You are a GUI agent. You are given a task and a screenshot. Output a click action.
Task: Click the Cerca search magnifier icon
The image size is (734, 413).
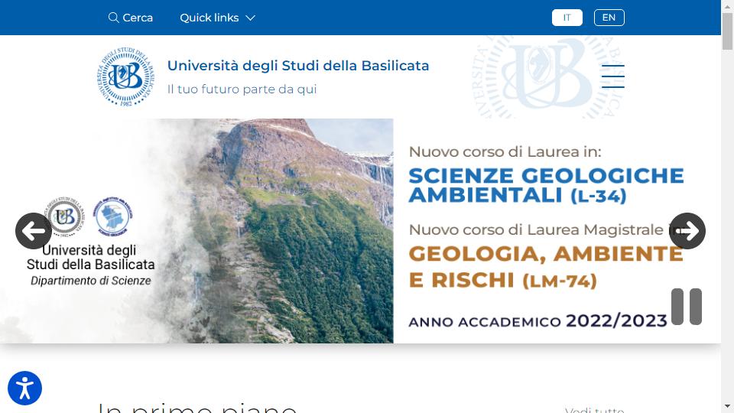click(113, 18)
